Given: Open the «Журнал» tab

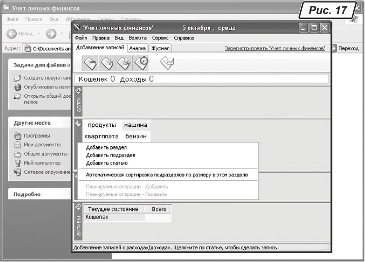Looking at the screenshot, I should click(x=160, y=49).
